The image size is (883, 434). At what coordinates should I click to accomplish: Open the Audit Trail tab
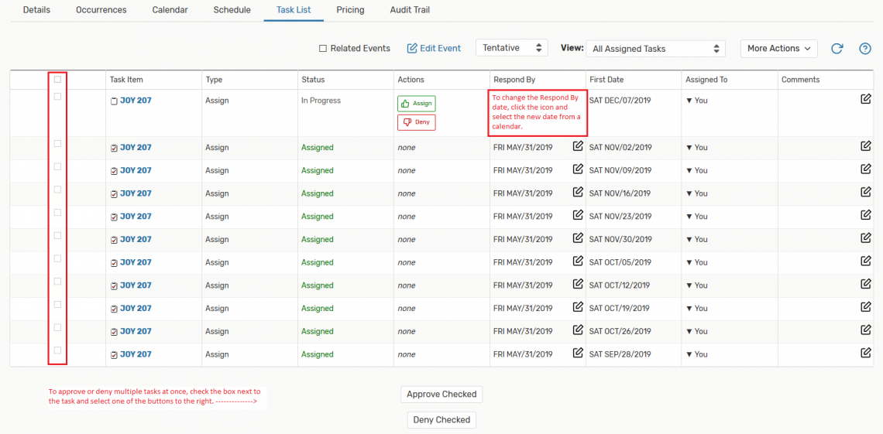coord(410,10)
